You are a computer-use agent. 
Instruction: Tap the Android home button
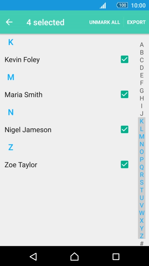click(x=74, y=256)
